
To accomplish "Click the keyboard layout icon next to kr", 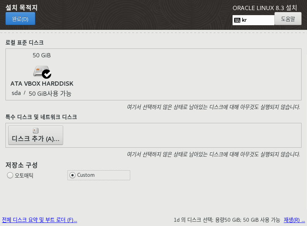I will [x=237, y=20].
